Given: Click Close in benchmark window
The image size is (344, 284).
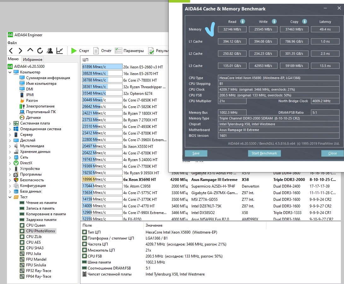Looking at the screenshot, I should click(x=332, y=153).
